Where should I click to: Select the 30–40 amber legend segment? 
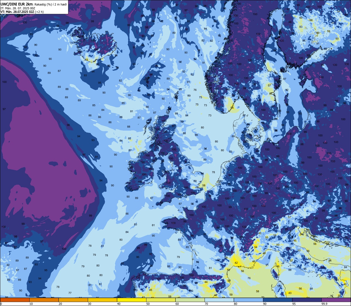(x=102, y=300)
